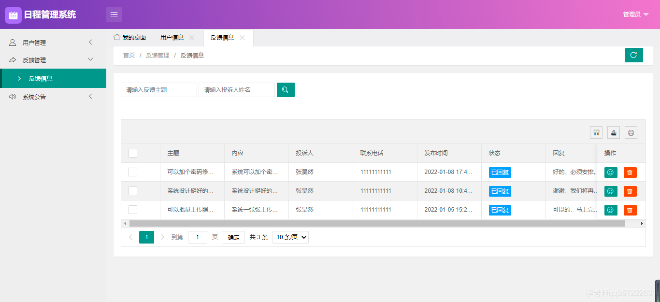This screenshot has width=660, height=302.
Task: Open the 管理员 account dropdown
Action: [635, 14]
